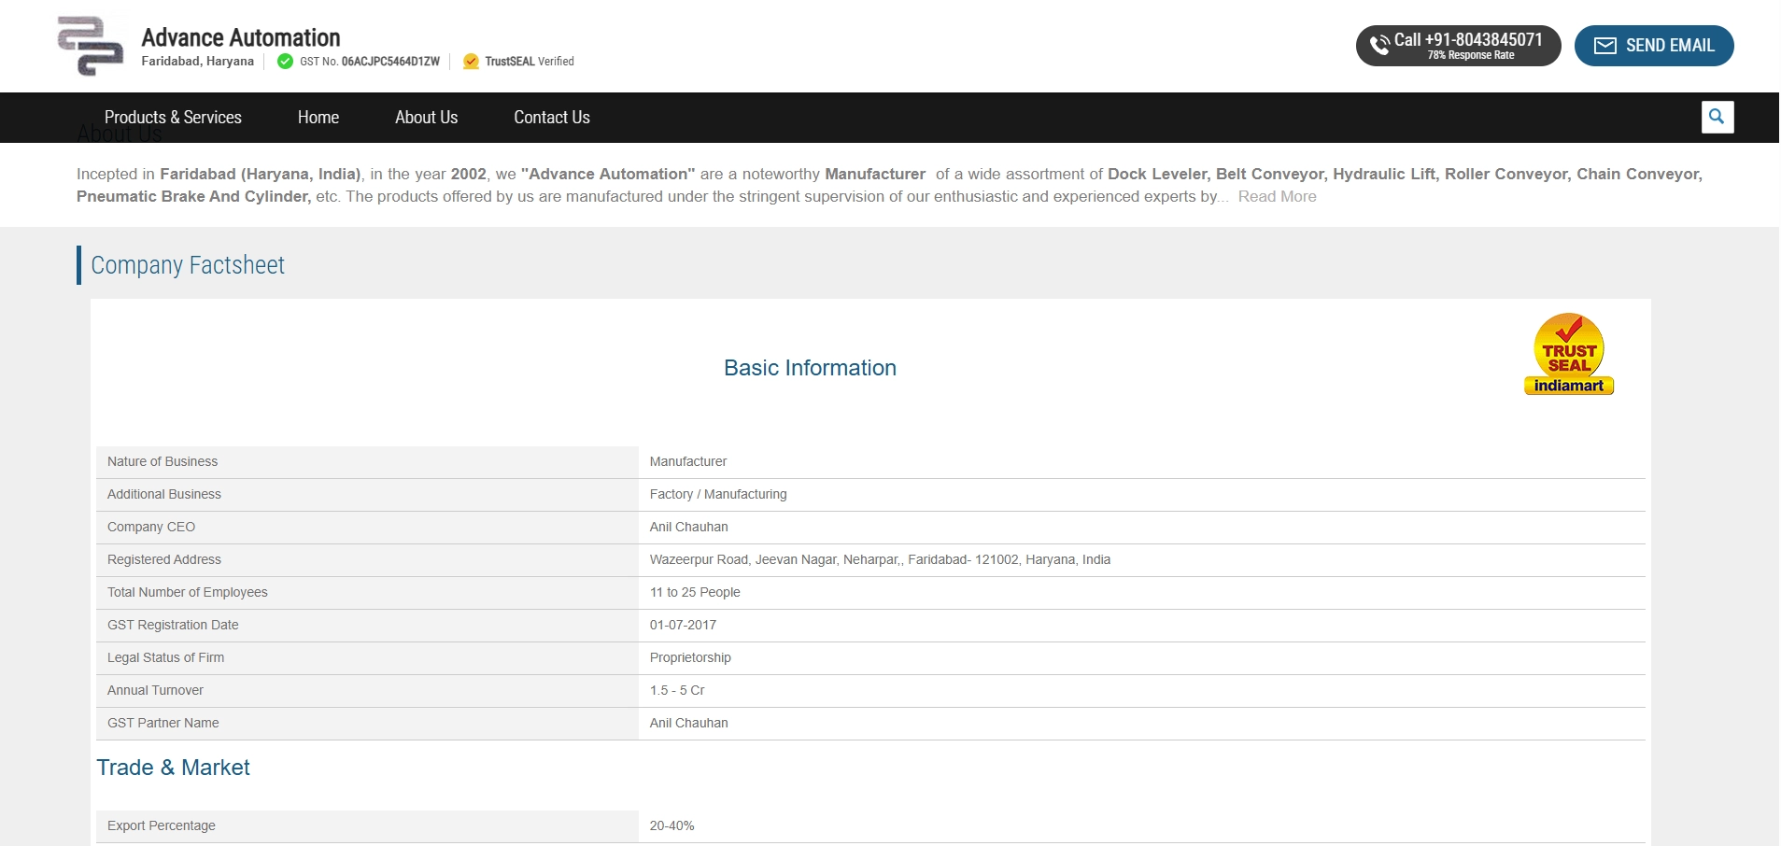The image size is (1781, 846).
Task: Click the Registered Address value row
Action: coord(879,560)
